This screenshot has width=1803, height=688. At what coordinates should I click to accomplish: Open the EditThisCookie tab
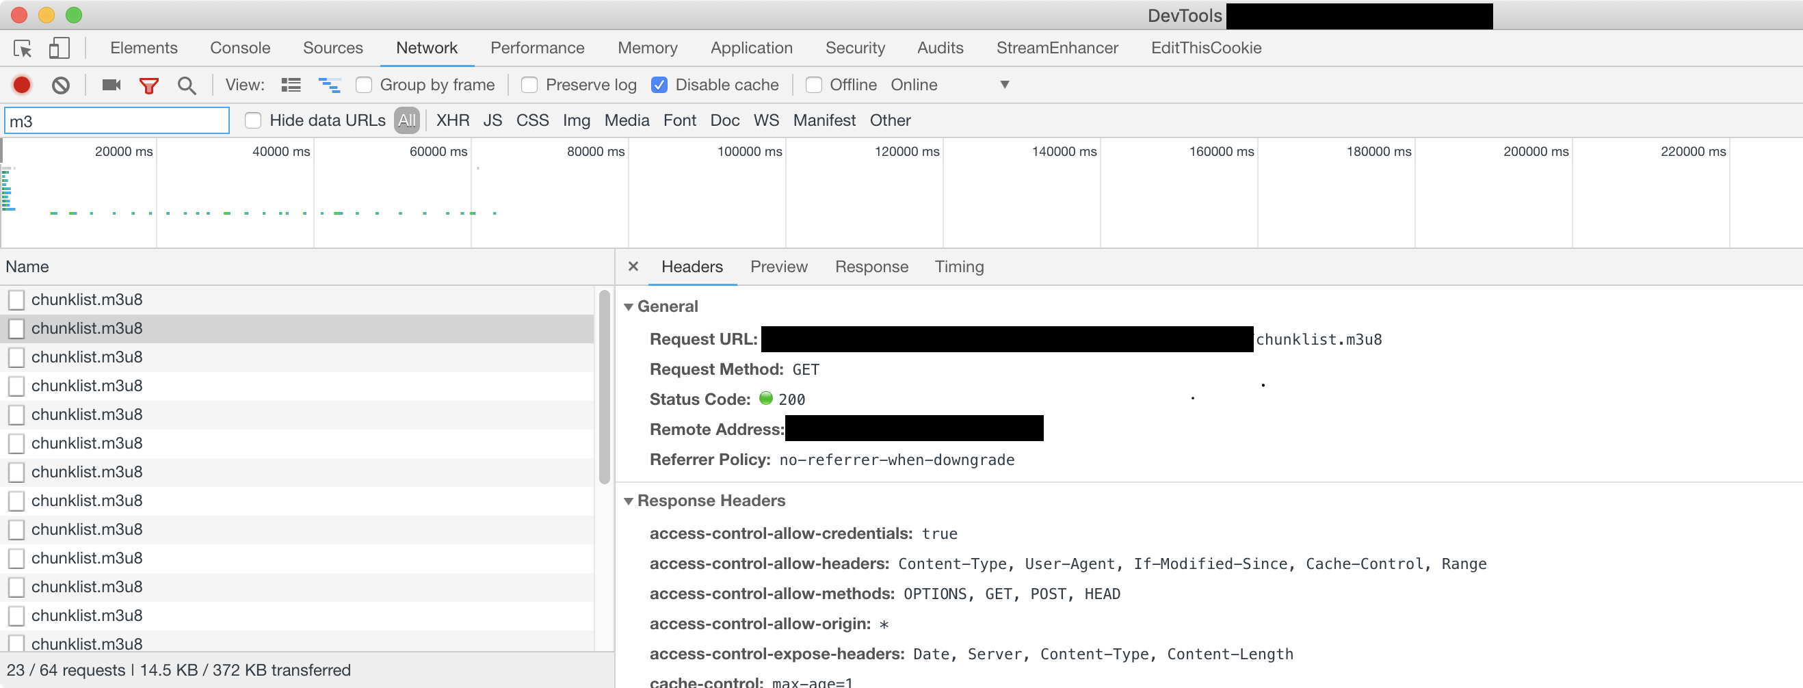(1206, 48)
